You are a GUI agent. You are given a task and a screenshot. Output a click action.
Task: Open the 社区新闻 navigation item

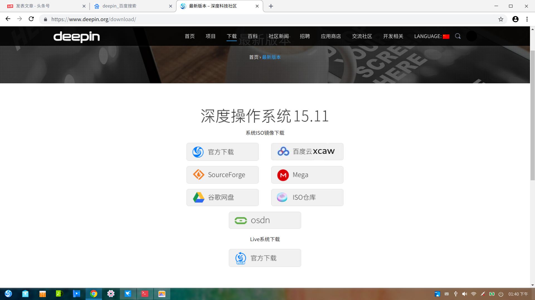[279, 36]
